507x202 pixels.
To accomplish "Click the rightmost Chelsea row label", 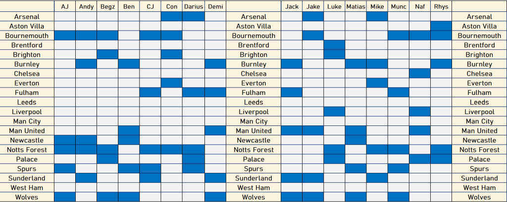I will (479, 74).
